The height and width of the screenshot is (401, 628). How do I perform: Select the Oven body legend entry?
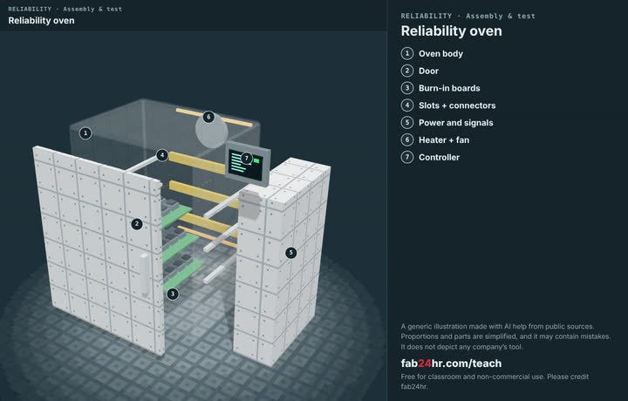(x=440, y=54)
